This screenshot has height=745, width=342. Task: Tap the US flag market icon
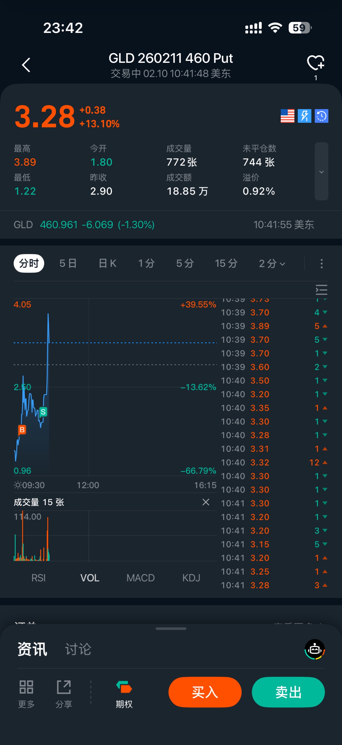click(x=287, y=116)
